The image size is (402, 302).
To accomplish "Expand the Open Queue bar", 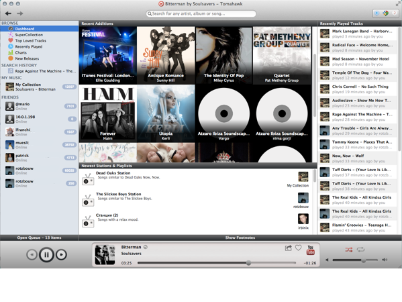I will coord(39,238).
